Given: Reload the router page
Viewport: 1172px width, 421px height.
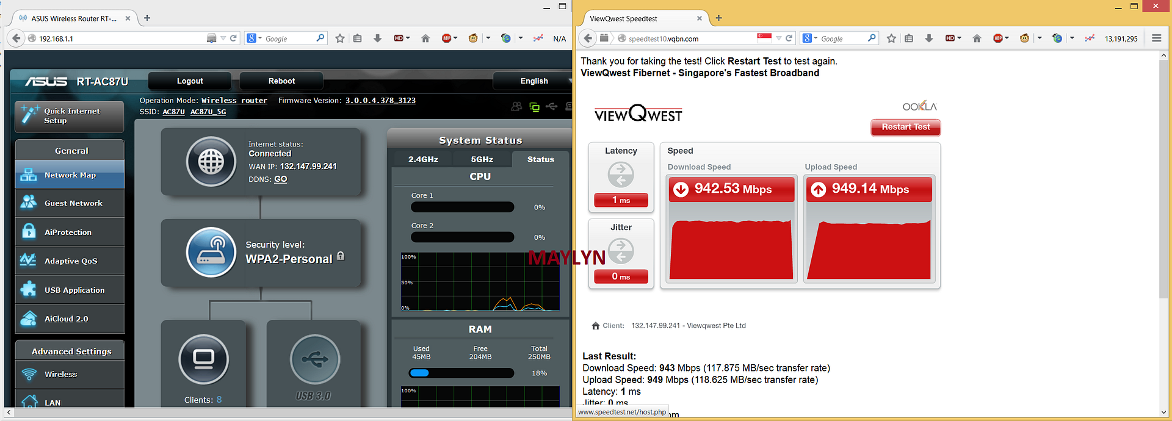Looking at the screenshot, I should [233, 38].
